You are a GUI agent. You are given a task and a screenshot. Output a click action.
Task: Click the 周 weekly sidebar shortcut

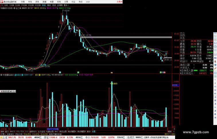tap(215, 100)
